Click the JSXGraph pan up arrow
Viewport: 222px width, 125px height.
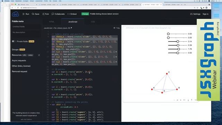[x=192, y=100]
